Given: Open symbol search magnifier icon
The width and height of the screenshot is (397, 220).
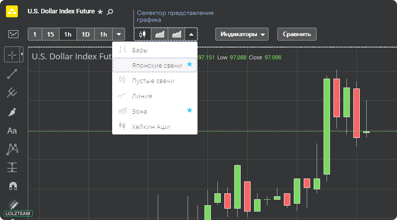Looking at the screenshot, I should click(x=110, y=11).
